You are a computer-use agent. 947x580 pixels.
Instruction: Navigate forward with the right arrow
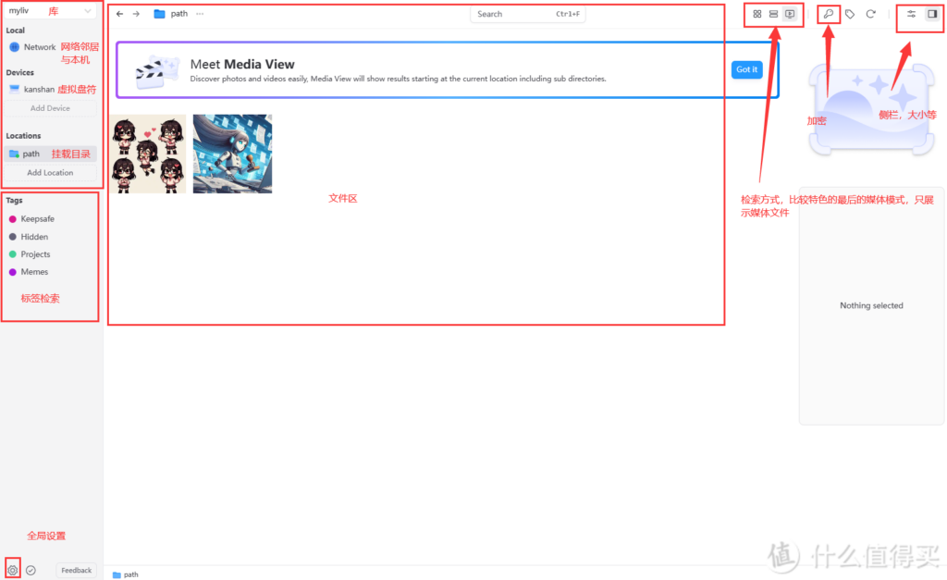tap(136, 14)
